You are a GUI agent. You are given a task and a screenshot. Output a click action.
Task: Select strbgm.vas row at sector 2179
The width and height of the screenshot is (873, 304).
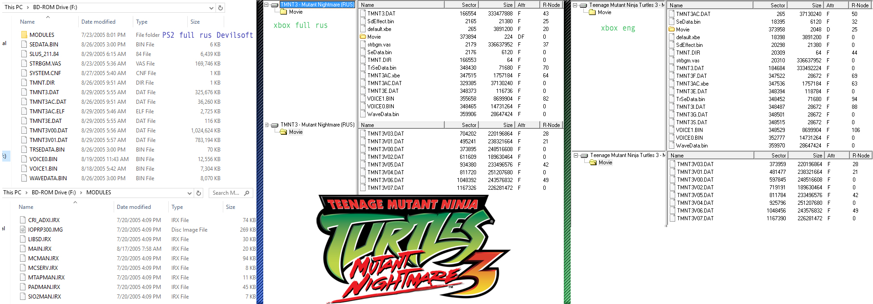click(461, 45)
